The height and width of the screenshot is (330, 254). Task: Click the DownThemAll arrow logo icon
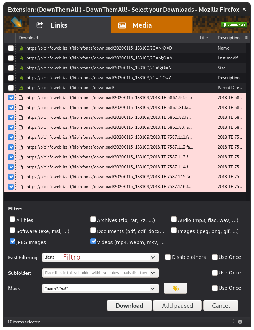(16, 23)
